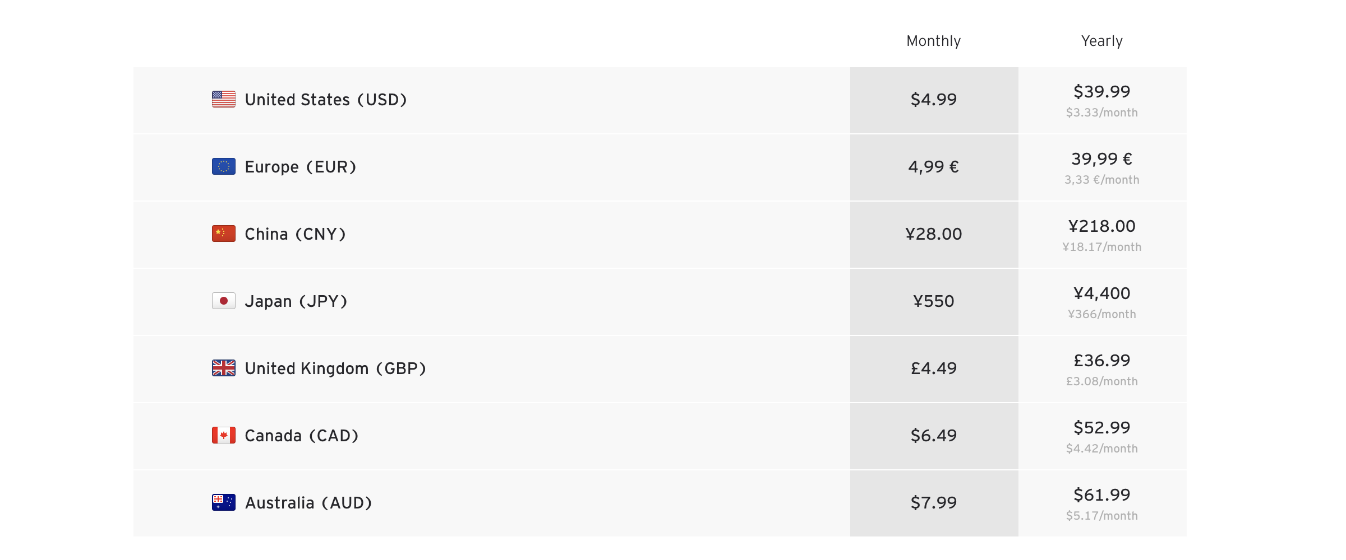Click the Australia (AUD) row label
Screen dimensions: 1346x560
(308, 503)
